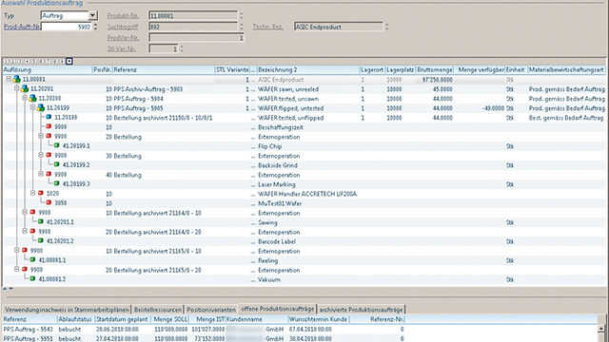Screen dimensions: 609x342
Task: Click the Materialbewirtschaftungsart column header
Action: (566, 69)
